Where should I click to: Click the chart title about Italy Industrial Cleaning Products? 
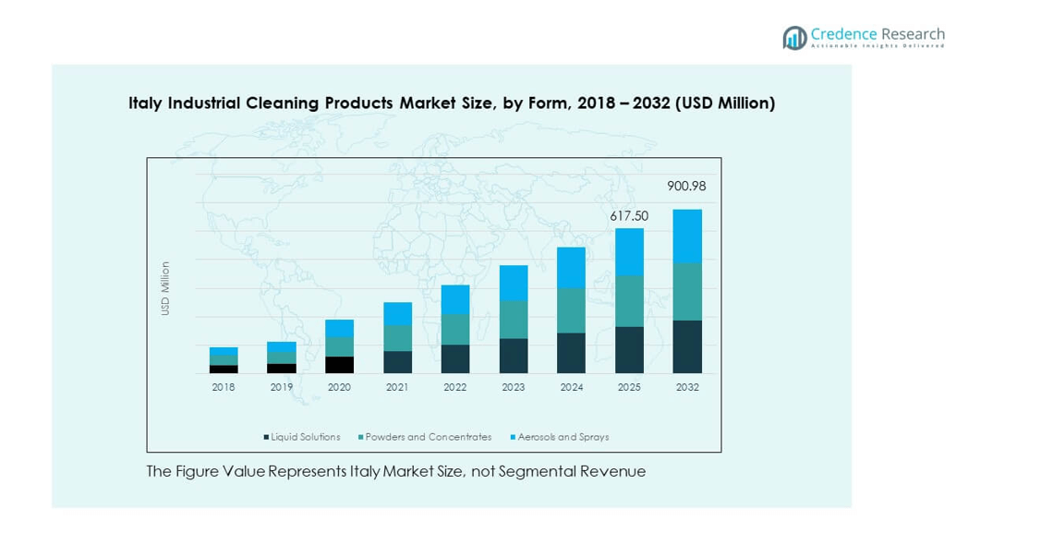point(451,103)
